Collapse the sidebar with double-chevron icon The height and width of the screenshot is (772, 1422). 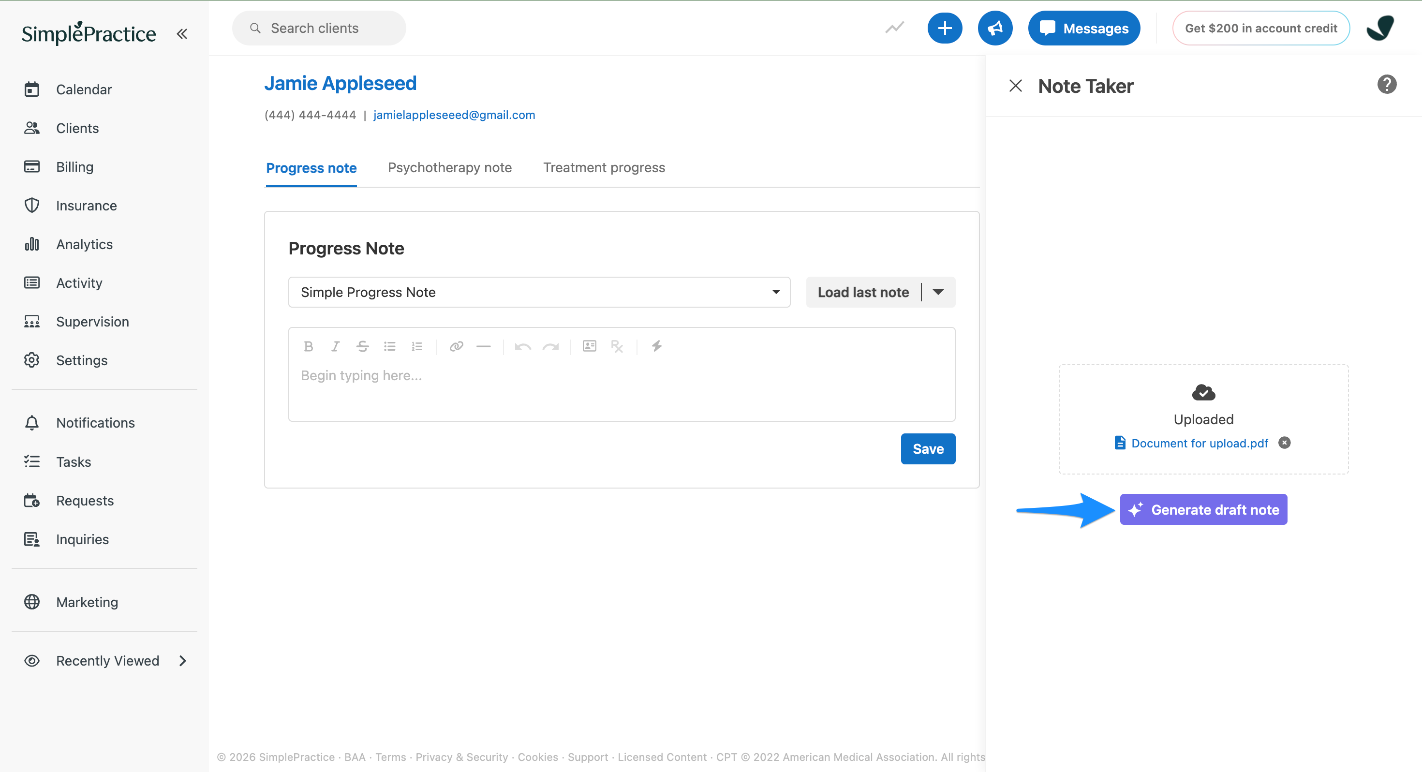[181, 34]
